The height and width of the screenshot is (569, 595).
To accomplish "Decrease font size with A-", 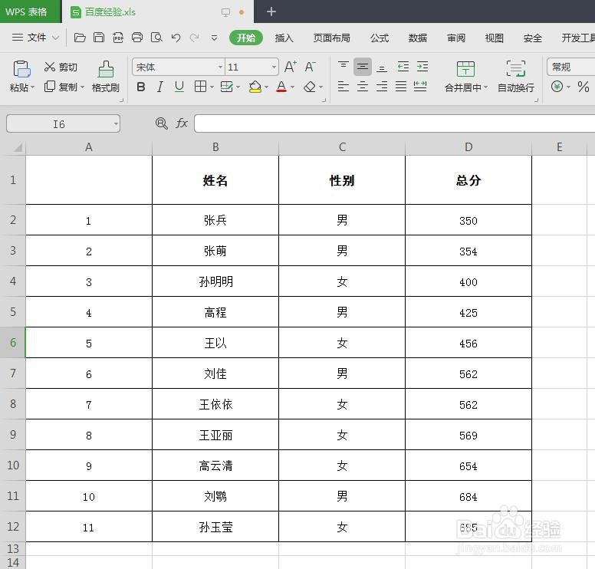I will click(x=310, y=67).
